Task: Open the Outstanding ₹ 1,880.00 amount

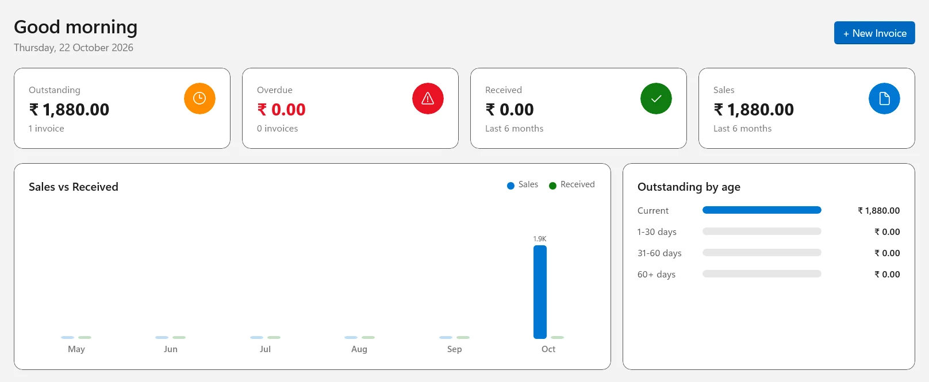Action: click(69, 109)
